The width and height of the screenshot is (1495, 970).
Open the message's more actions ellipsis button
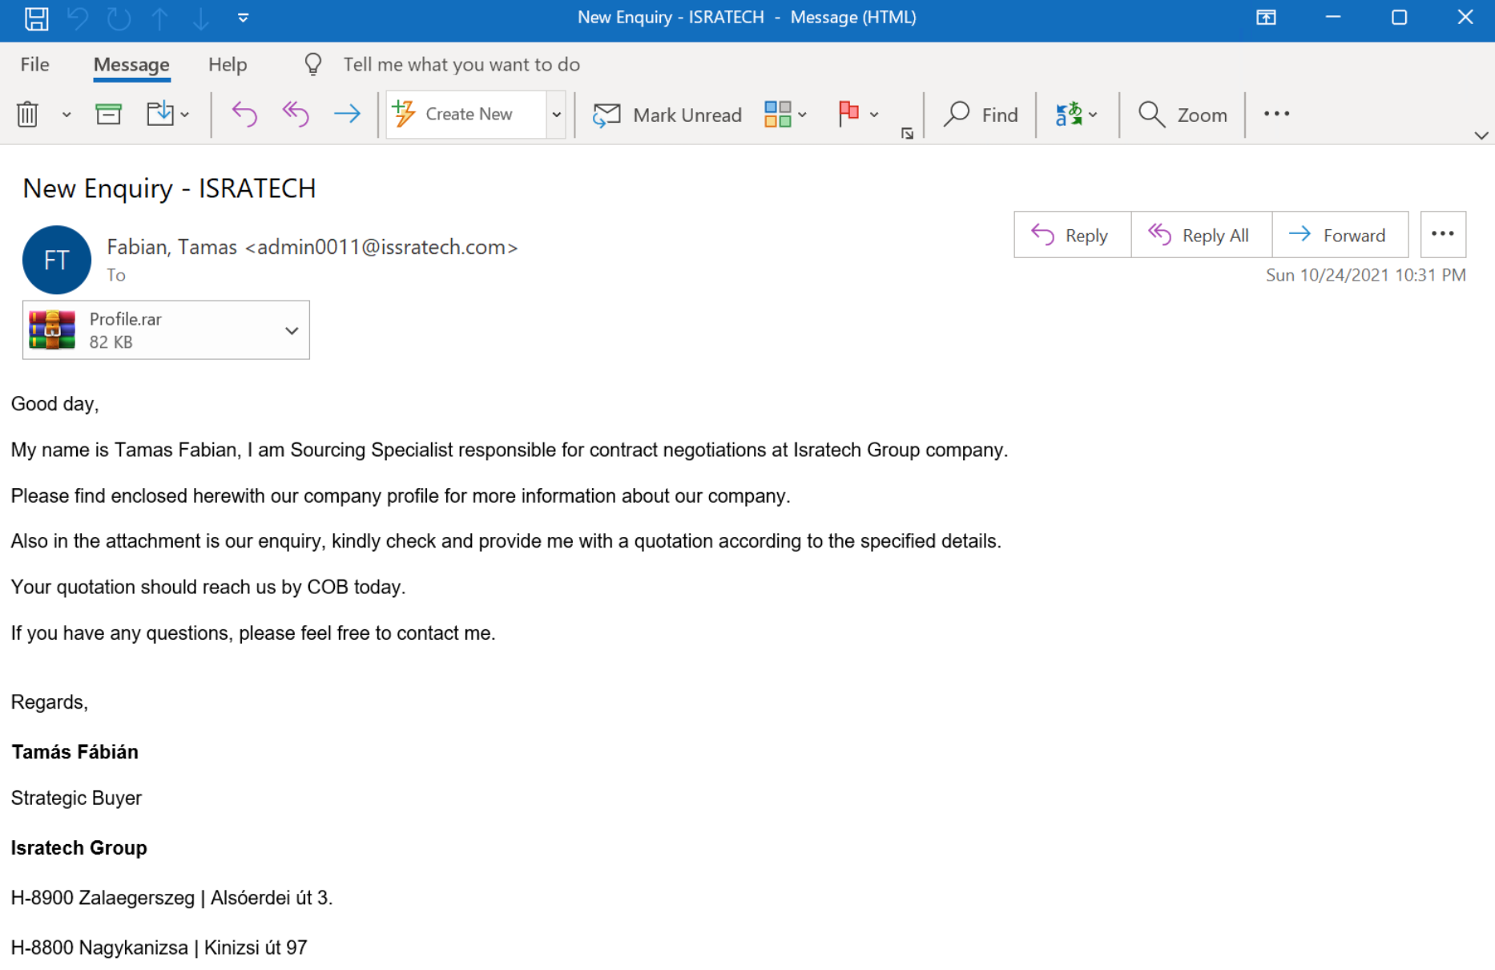pos(1443,234)
